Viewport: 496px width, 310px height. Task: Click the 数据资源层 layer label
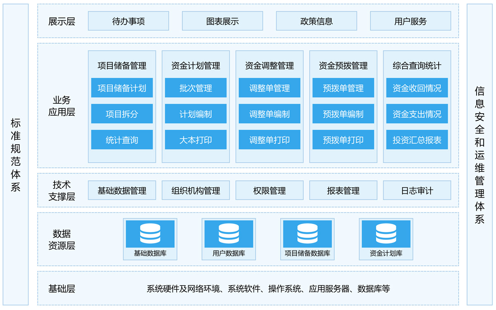62,239
